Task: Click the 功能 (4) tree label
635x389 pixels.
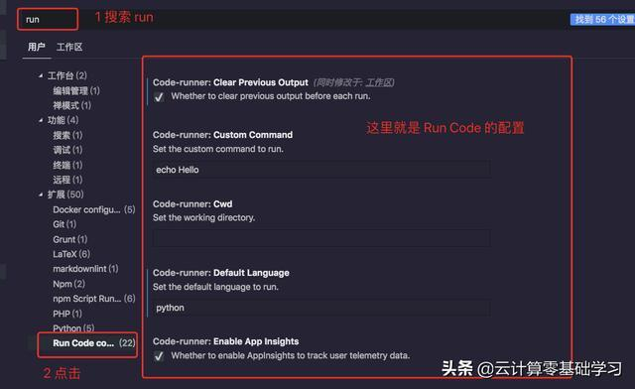Action: click(63, 120)
